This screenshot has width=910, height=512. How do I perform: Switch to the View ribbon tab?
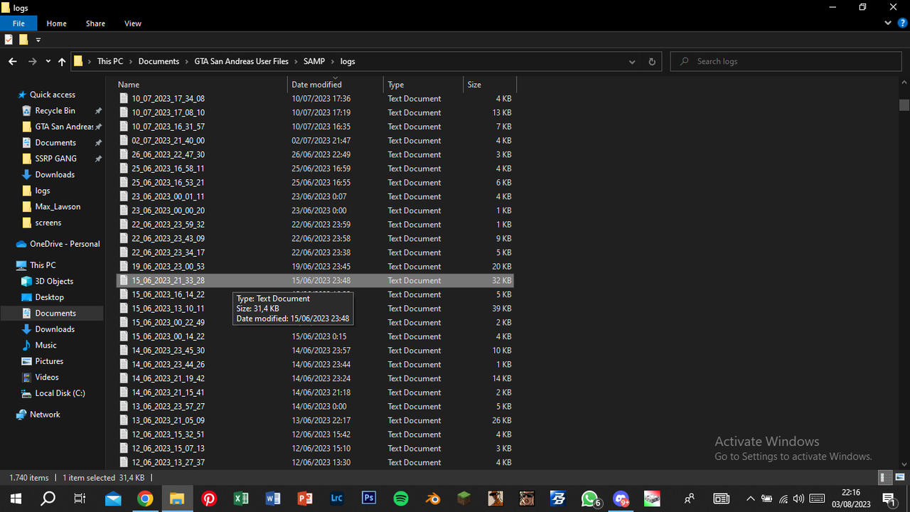(x=133, y=23)
